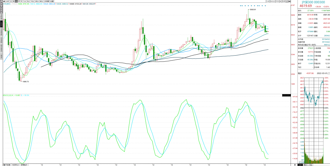
Task: Click the small icon right of KDJ panel
Action: pyautogui.click(x=286, y=95)
